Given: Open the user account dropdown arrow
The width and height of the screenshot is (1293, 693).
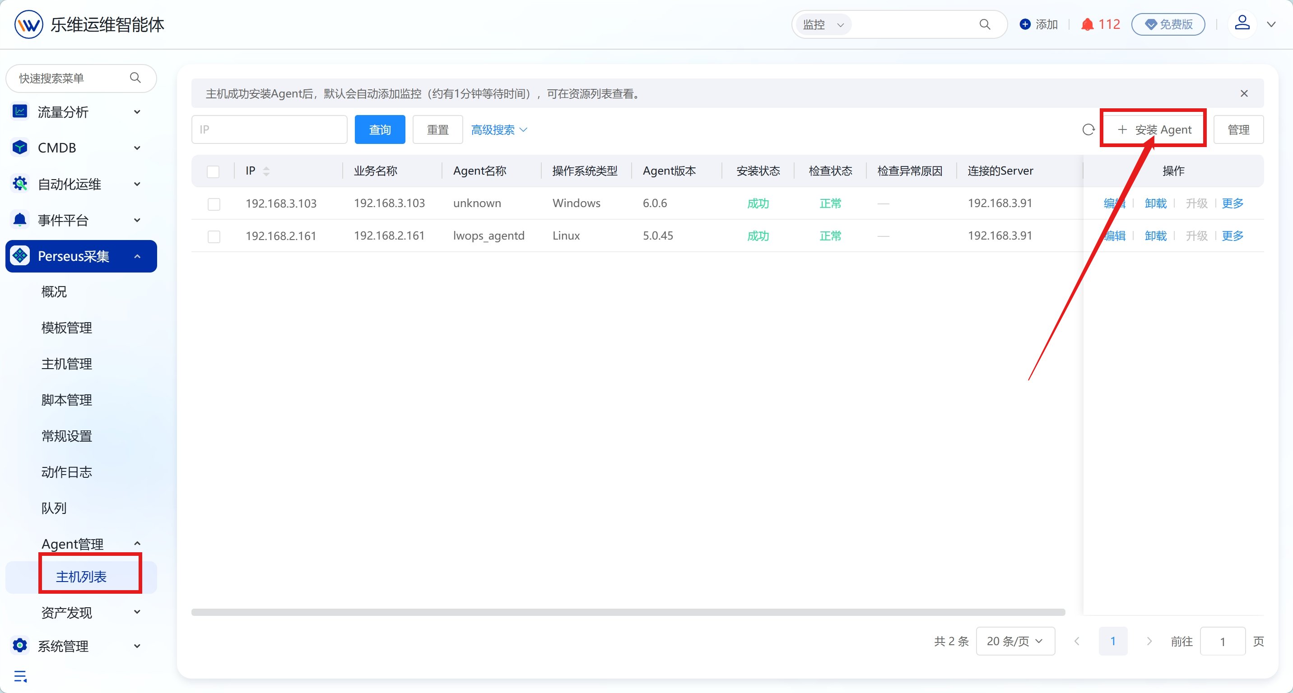Looking at the screenshot, I should (1271, 24).
